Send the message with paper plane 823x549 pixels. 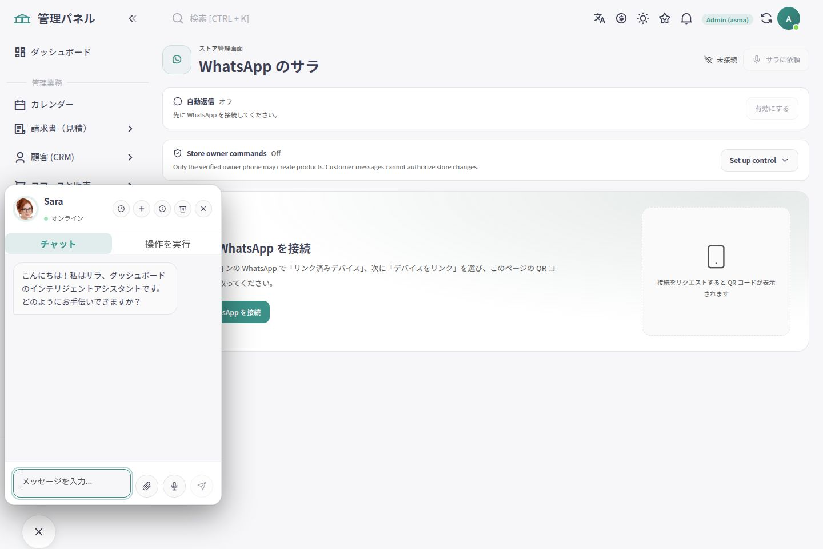202,486
